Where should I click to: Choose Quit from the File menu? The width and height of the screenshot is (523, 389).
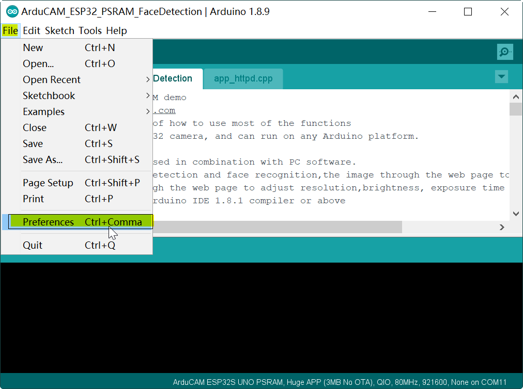[x=76, y=246]
